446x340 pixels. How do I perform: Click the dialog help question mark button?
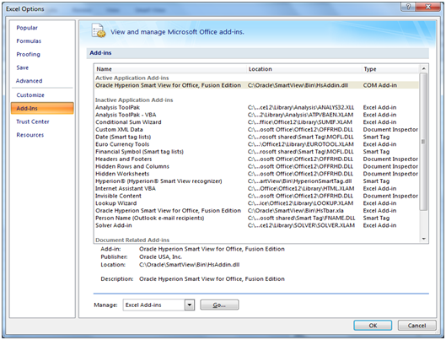coord(408,7)
